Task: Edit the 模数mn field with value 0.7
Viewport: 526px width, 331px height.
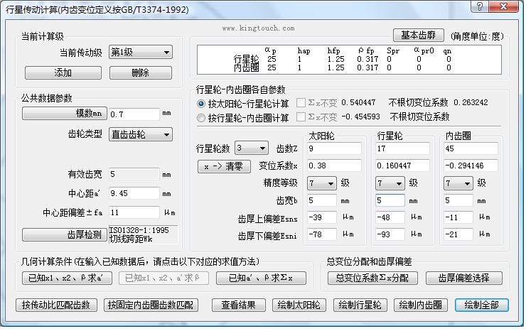Action: click(134, 114)
